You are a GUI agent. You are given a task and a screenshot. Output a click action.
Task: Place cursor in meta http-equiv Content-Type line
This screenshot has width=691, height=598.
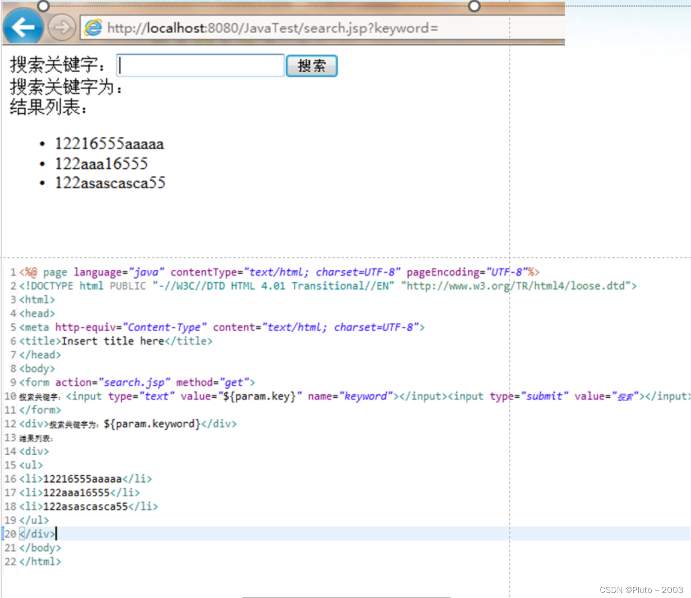click(x=222, y=327)
